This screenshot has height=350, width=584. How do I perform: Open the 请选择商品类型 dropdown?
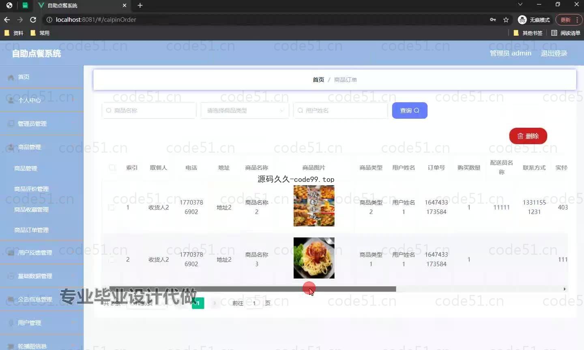[x=245, y=110]
